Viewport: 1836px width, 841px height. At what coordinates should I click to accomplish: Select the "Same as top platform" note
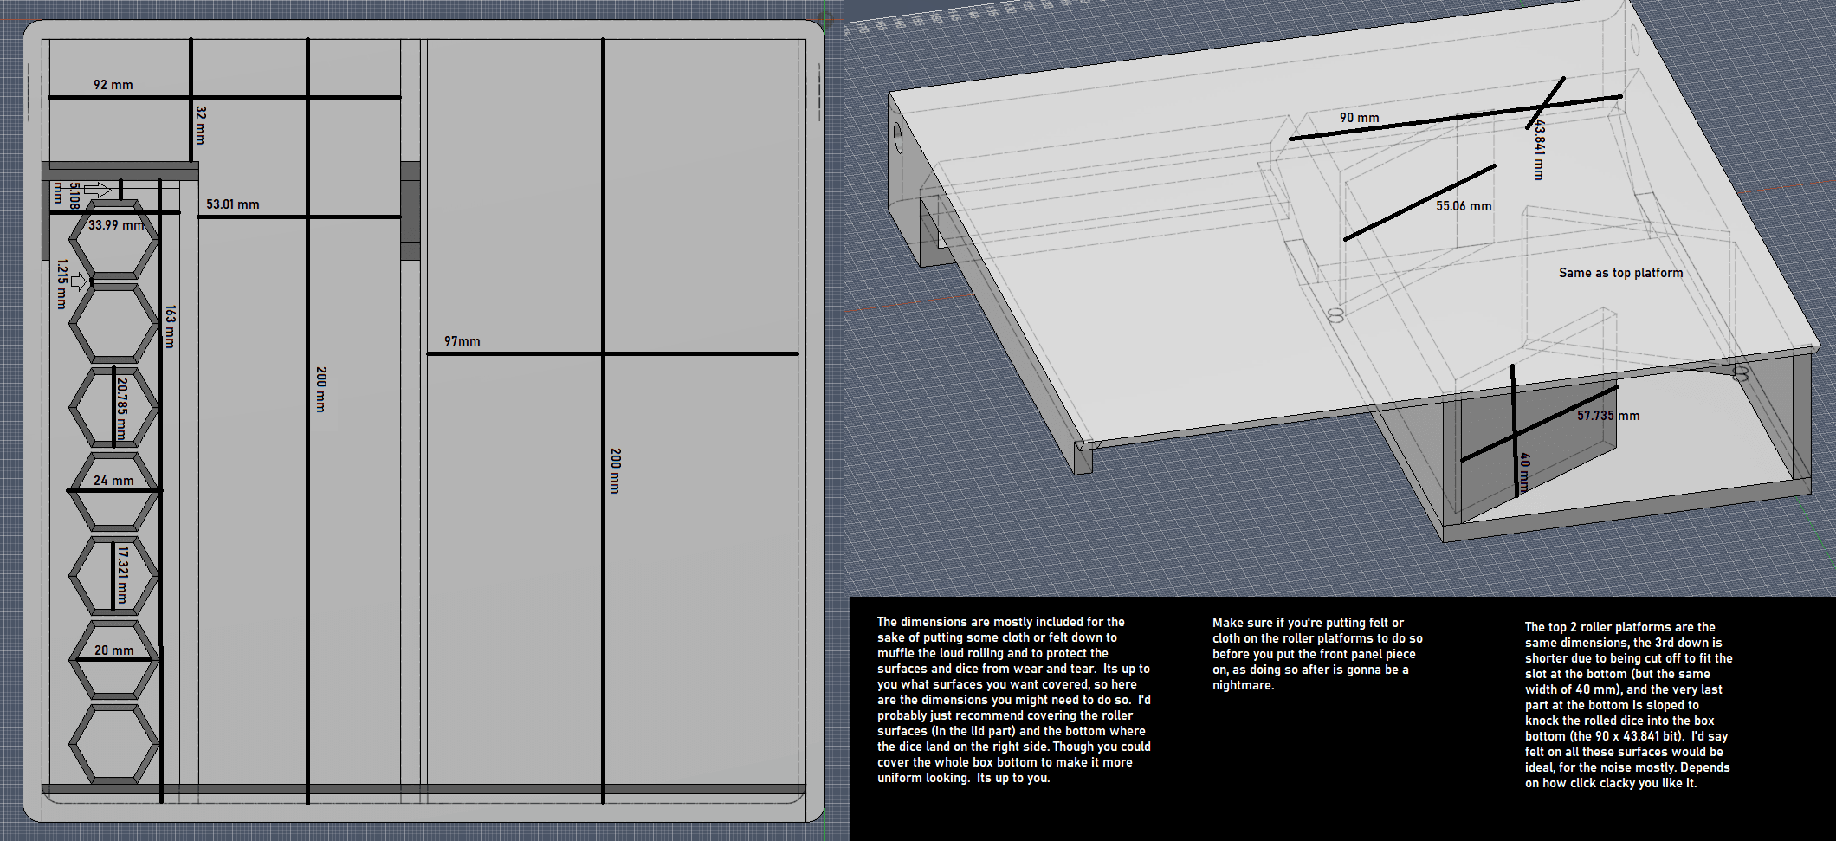click(1621, 273)
